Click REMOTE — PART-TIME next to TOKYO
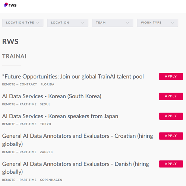The image size is (186, 186). [19, 124]
